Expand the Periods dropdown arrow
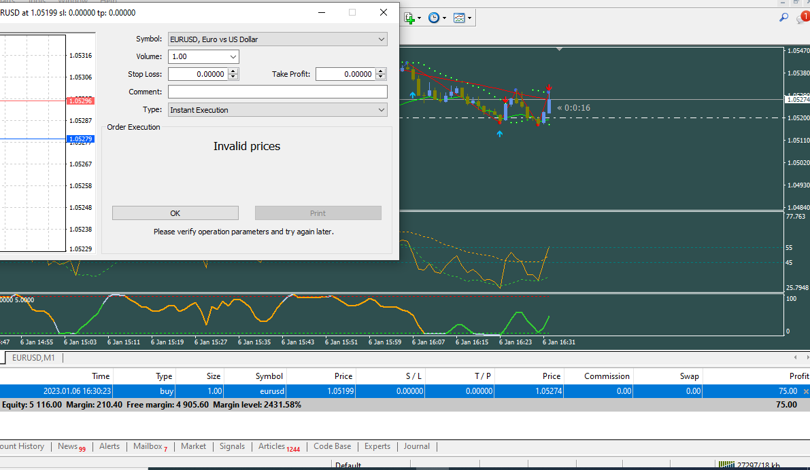Image resolution: width=810 pixels, height=470 pixels. pos(444,18)
